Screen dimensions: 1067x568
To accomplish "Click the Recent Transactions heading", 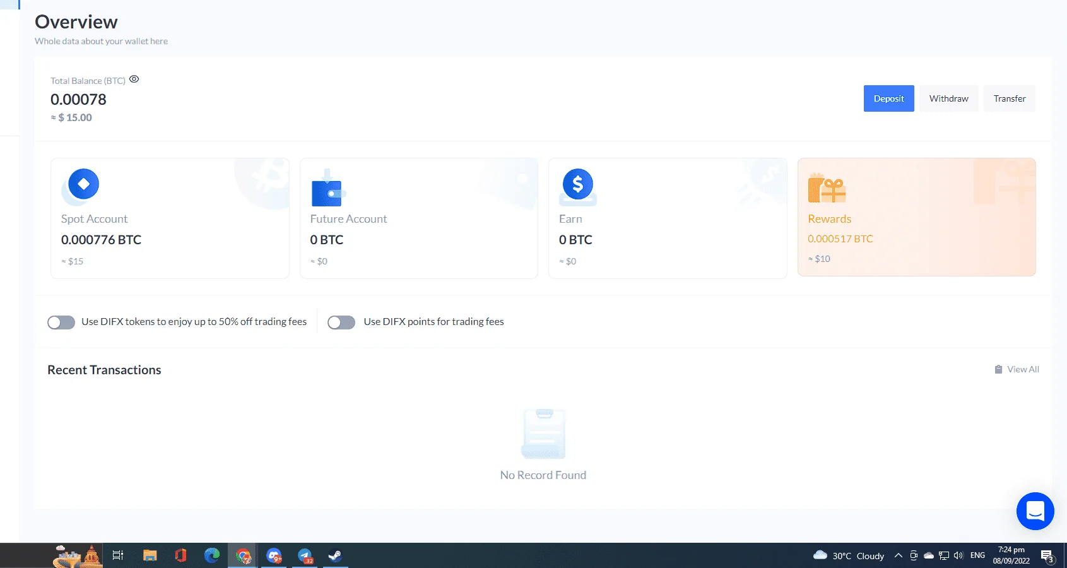I will 104,370.
